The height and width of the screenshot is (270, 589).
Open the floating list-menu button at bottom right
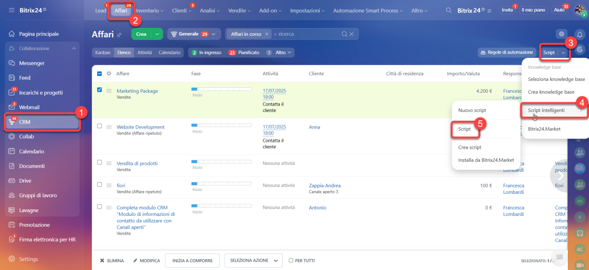point(560,257)
